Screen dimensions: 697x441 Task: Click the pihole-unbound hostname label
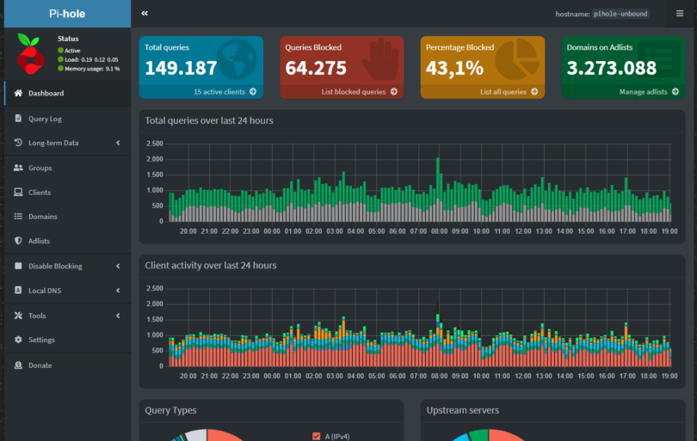pyautogui.click(x=620, y=14)
